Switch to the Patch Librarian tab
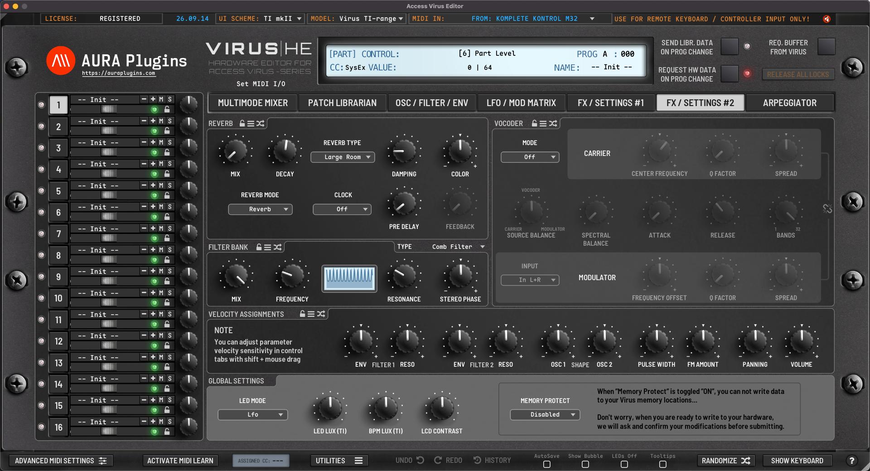870x471 pixels. pyautogui.click(x=342, y=103)
